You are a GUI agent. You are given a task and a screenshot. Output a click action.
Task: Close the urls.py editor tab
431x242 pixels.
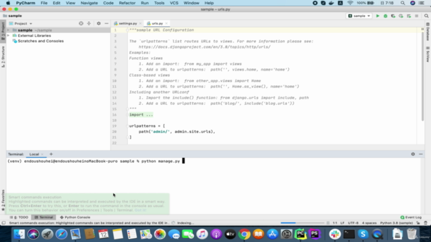(166, 24)
